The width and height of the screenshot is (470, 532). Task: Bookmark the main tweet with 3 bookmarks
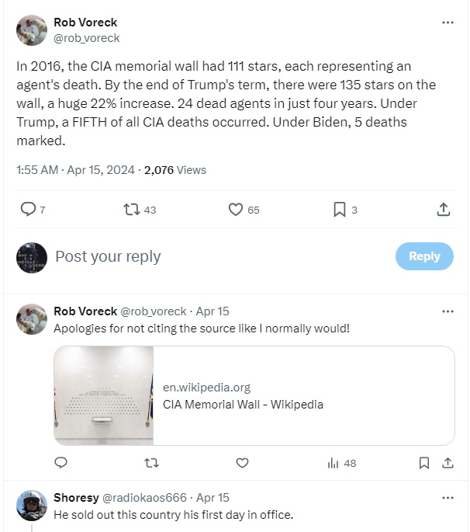point(339,209)
